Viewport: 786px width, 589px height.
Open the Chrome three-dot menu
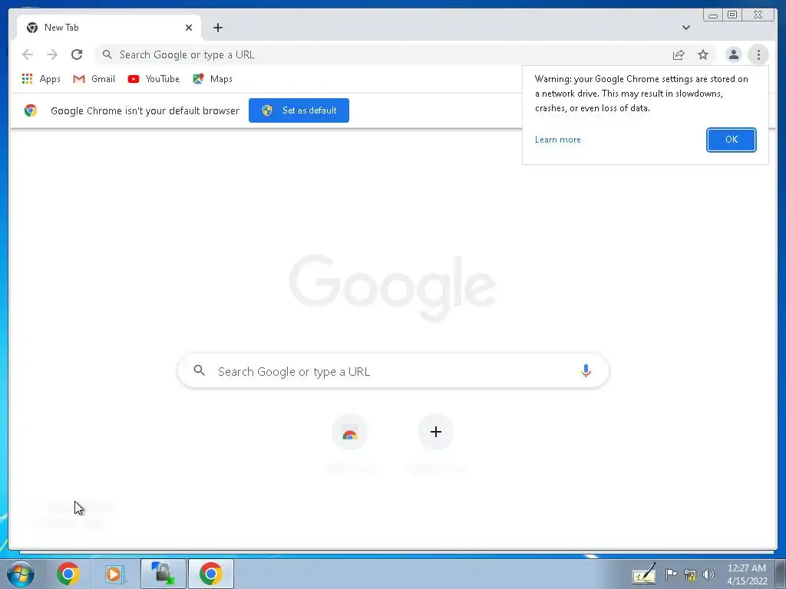(758, 54)
